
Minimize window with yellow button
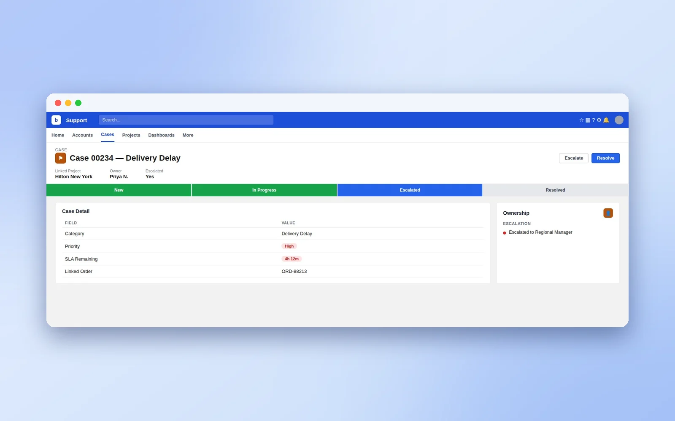[x=68, y=103]
